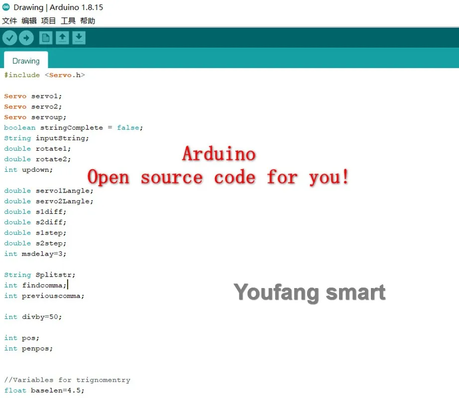Click the Upload arrow toolbar button
This screenshot has height=398, width=459.
pos(26,38)
